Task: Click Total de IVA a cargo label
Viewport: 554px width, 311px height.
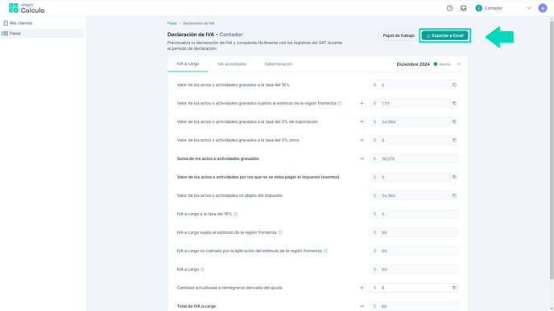Action: tap(196, 306)
